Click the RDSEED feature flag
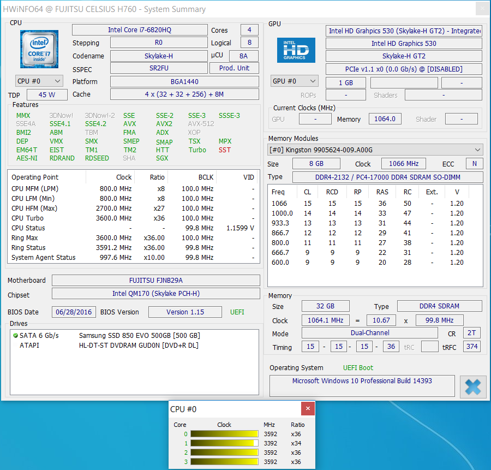This screenshot has height=470, width=491. pos(97,158)
